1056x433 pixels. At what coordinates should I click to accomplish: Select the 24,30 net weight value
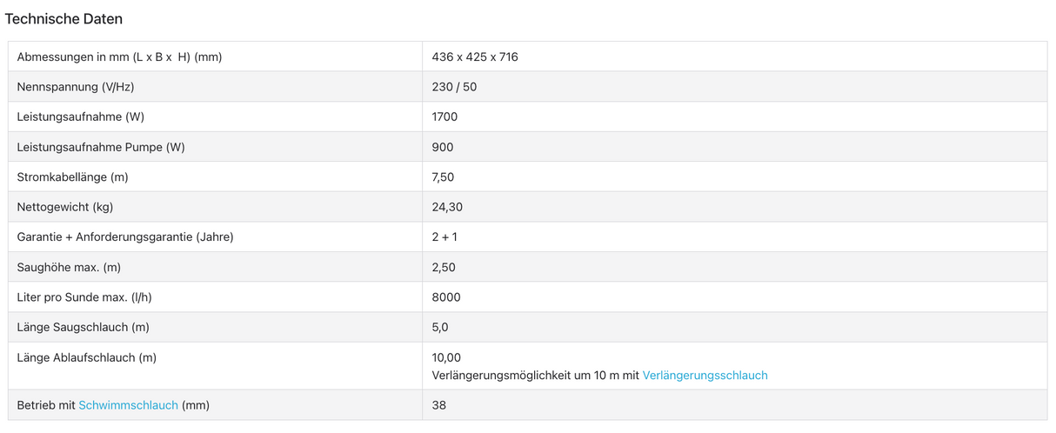(447, 207)
